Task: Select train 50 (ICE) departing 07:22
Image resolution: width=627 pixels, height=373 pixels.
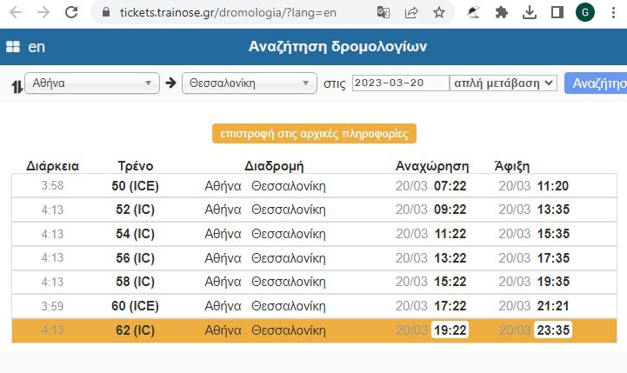Action: pos(132,186)
